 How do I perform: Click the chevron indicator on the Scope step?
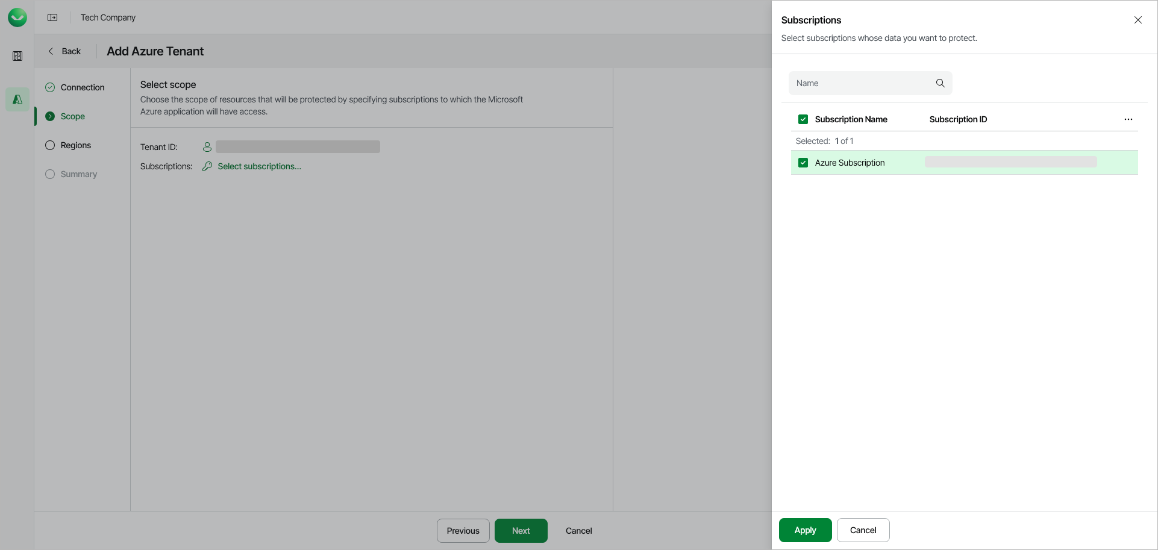pos(50,116)
